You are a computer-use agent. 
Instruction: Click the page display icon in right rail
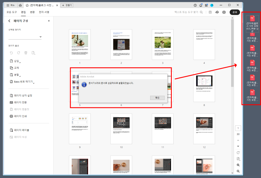238,159
